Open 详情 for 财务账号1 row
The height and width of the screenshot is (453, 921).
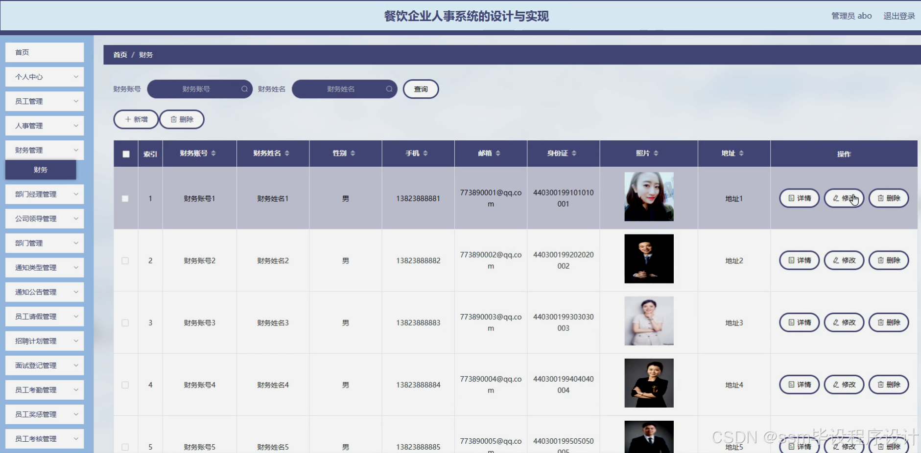click(799, 198)
